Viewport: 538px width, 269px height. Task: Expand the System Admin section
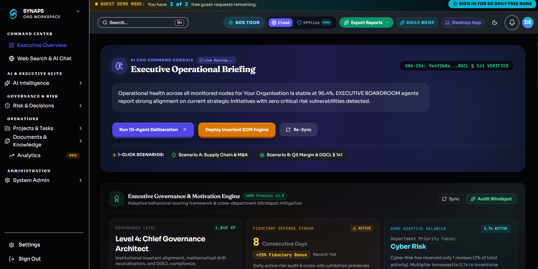(81, 180)
